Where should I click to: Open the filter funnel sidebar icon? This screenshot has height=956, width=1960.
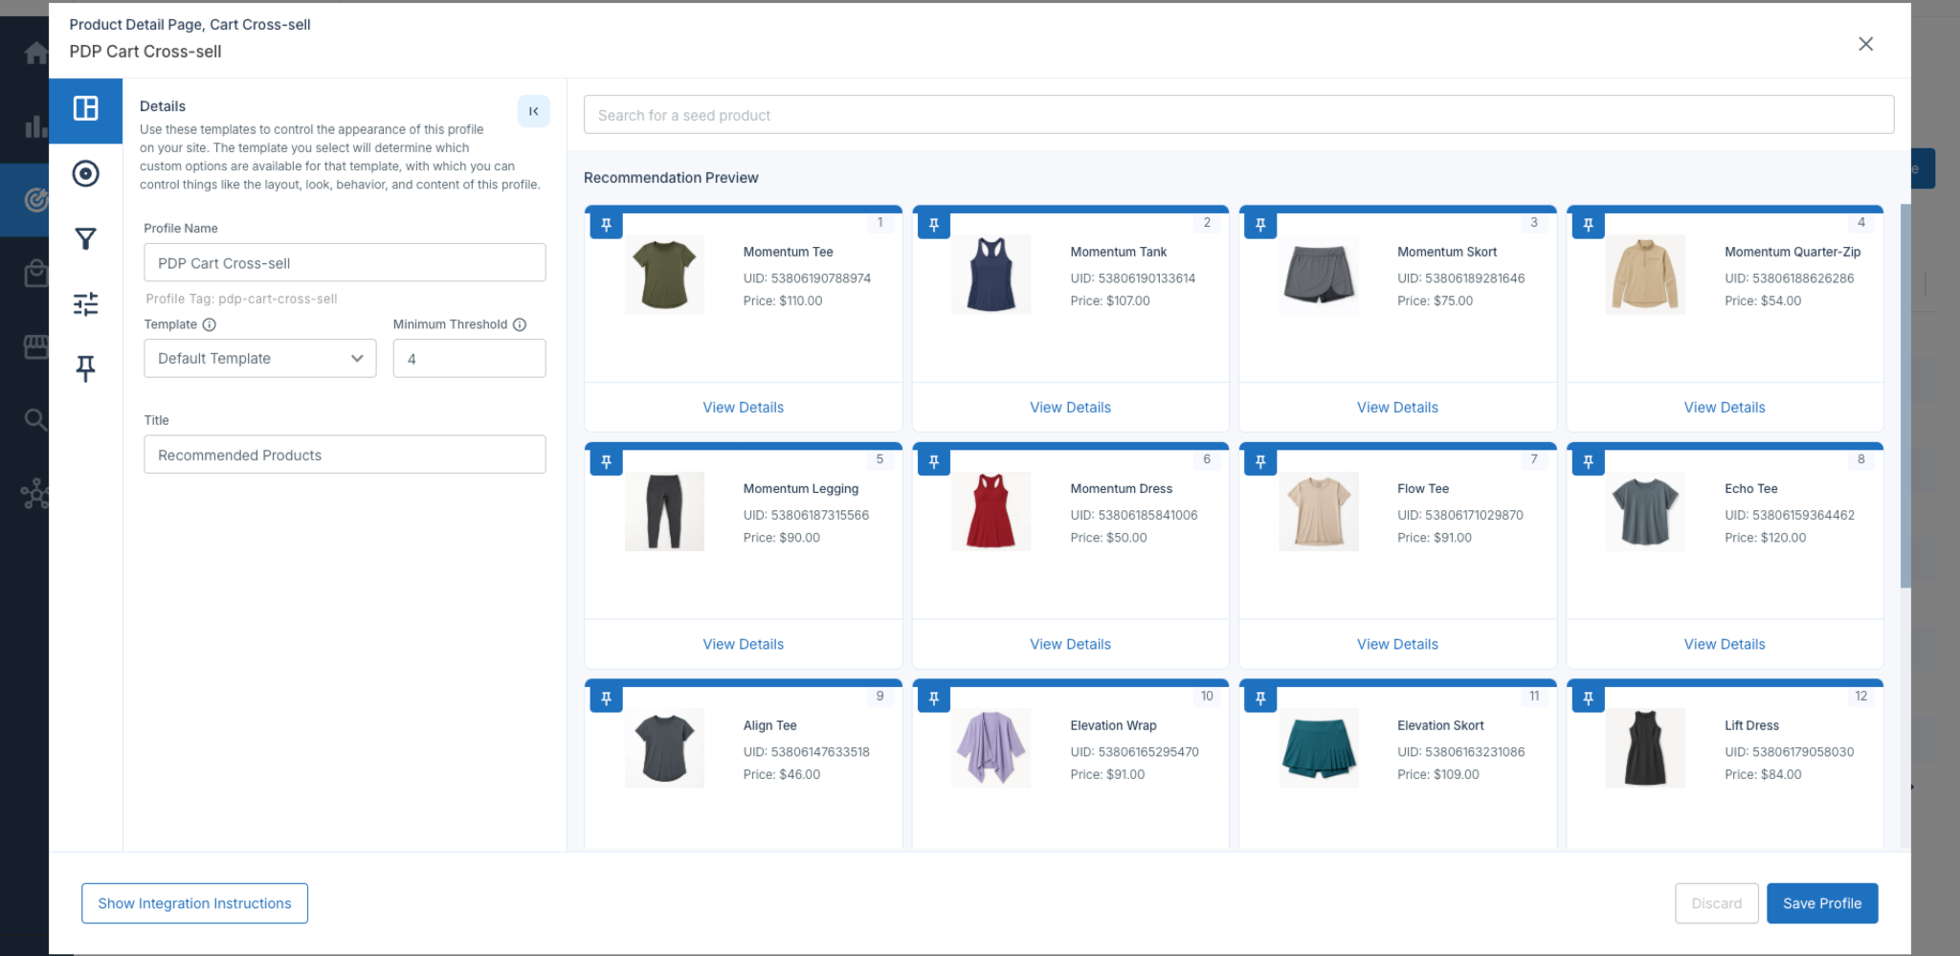point(86,238)
